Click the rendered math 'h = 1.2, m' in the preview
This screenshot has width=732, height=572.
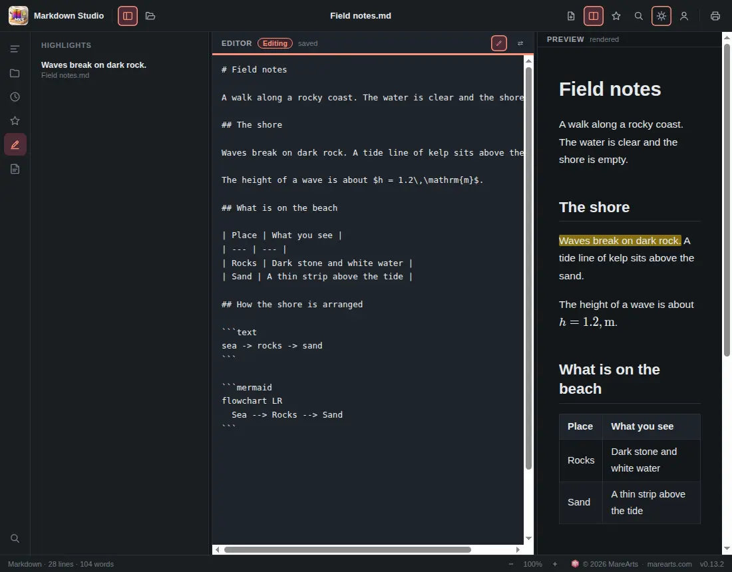point(588,322)
